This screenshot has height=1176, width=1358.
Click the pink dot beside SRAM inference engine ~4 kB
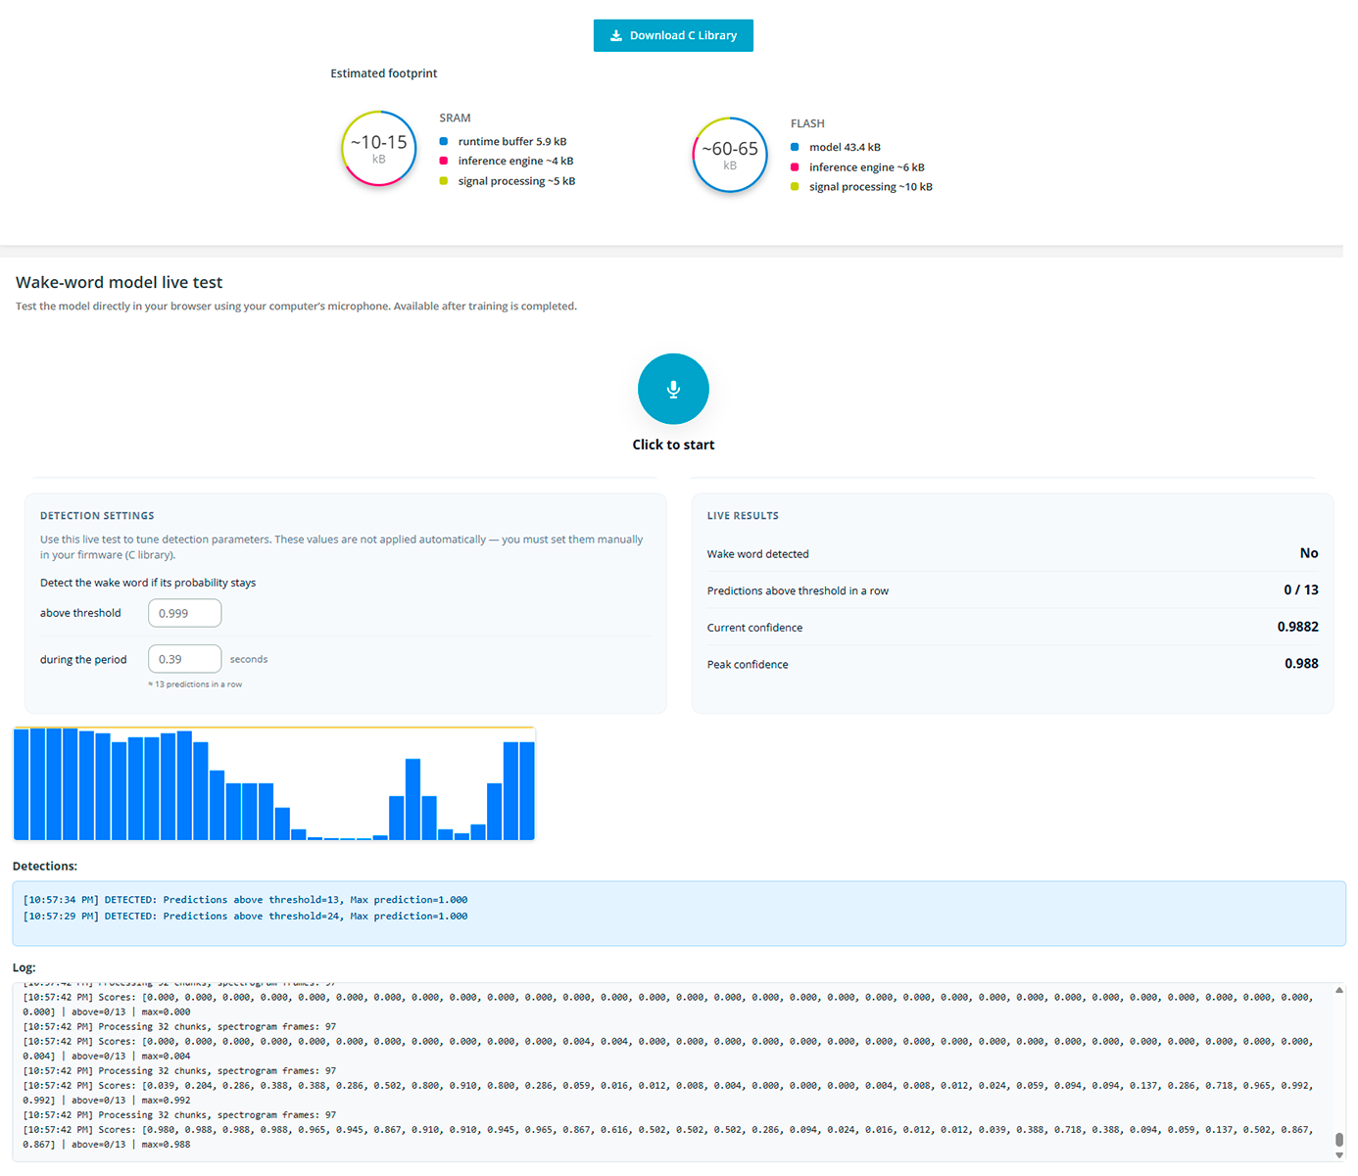(x=444, y=162)
